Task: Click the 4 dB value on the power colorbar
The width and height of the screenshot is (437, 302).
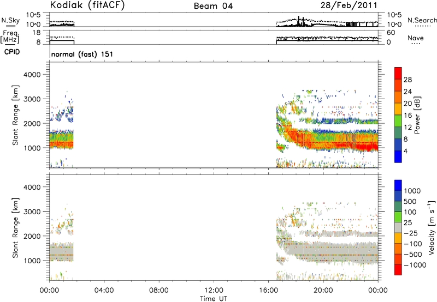Action: coord(406,151)
